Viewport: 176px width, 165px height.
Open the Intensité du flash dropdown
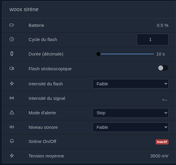point(131,84)
